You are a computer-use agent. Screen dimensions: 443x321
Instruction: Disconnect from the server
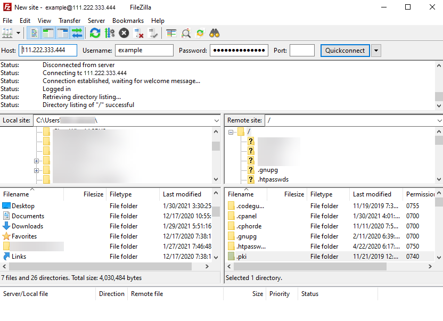point(137,33)
